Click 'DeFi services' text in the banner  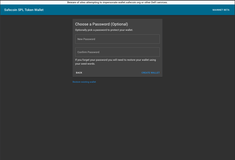(x=159, y=2)
